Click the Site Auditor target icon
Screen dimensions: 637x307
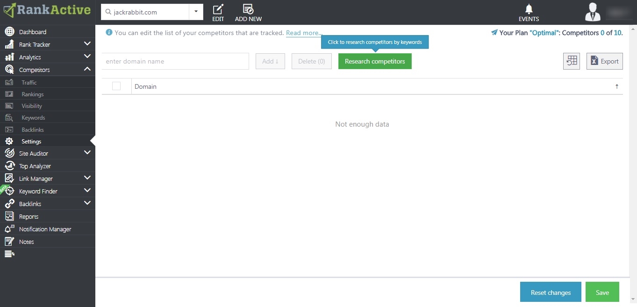tap(9, 153)
